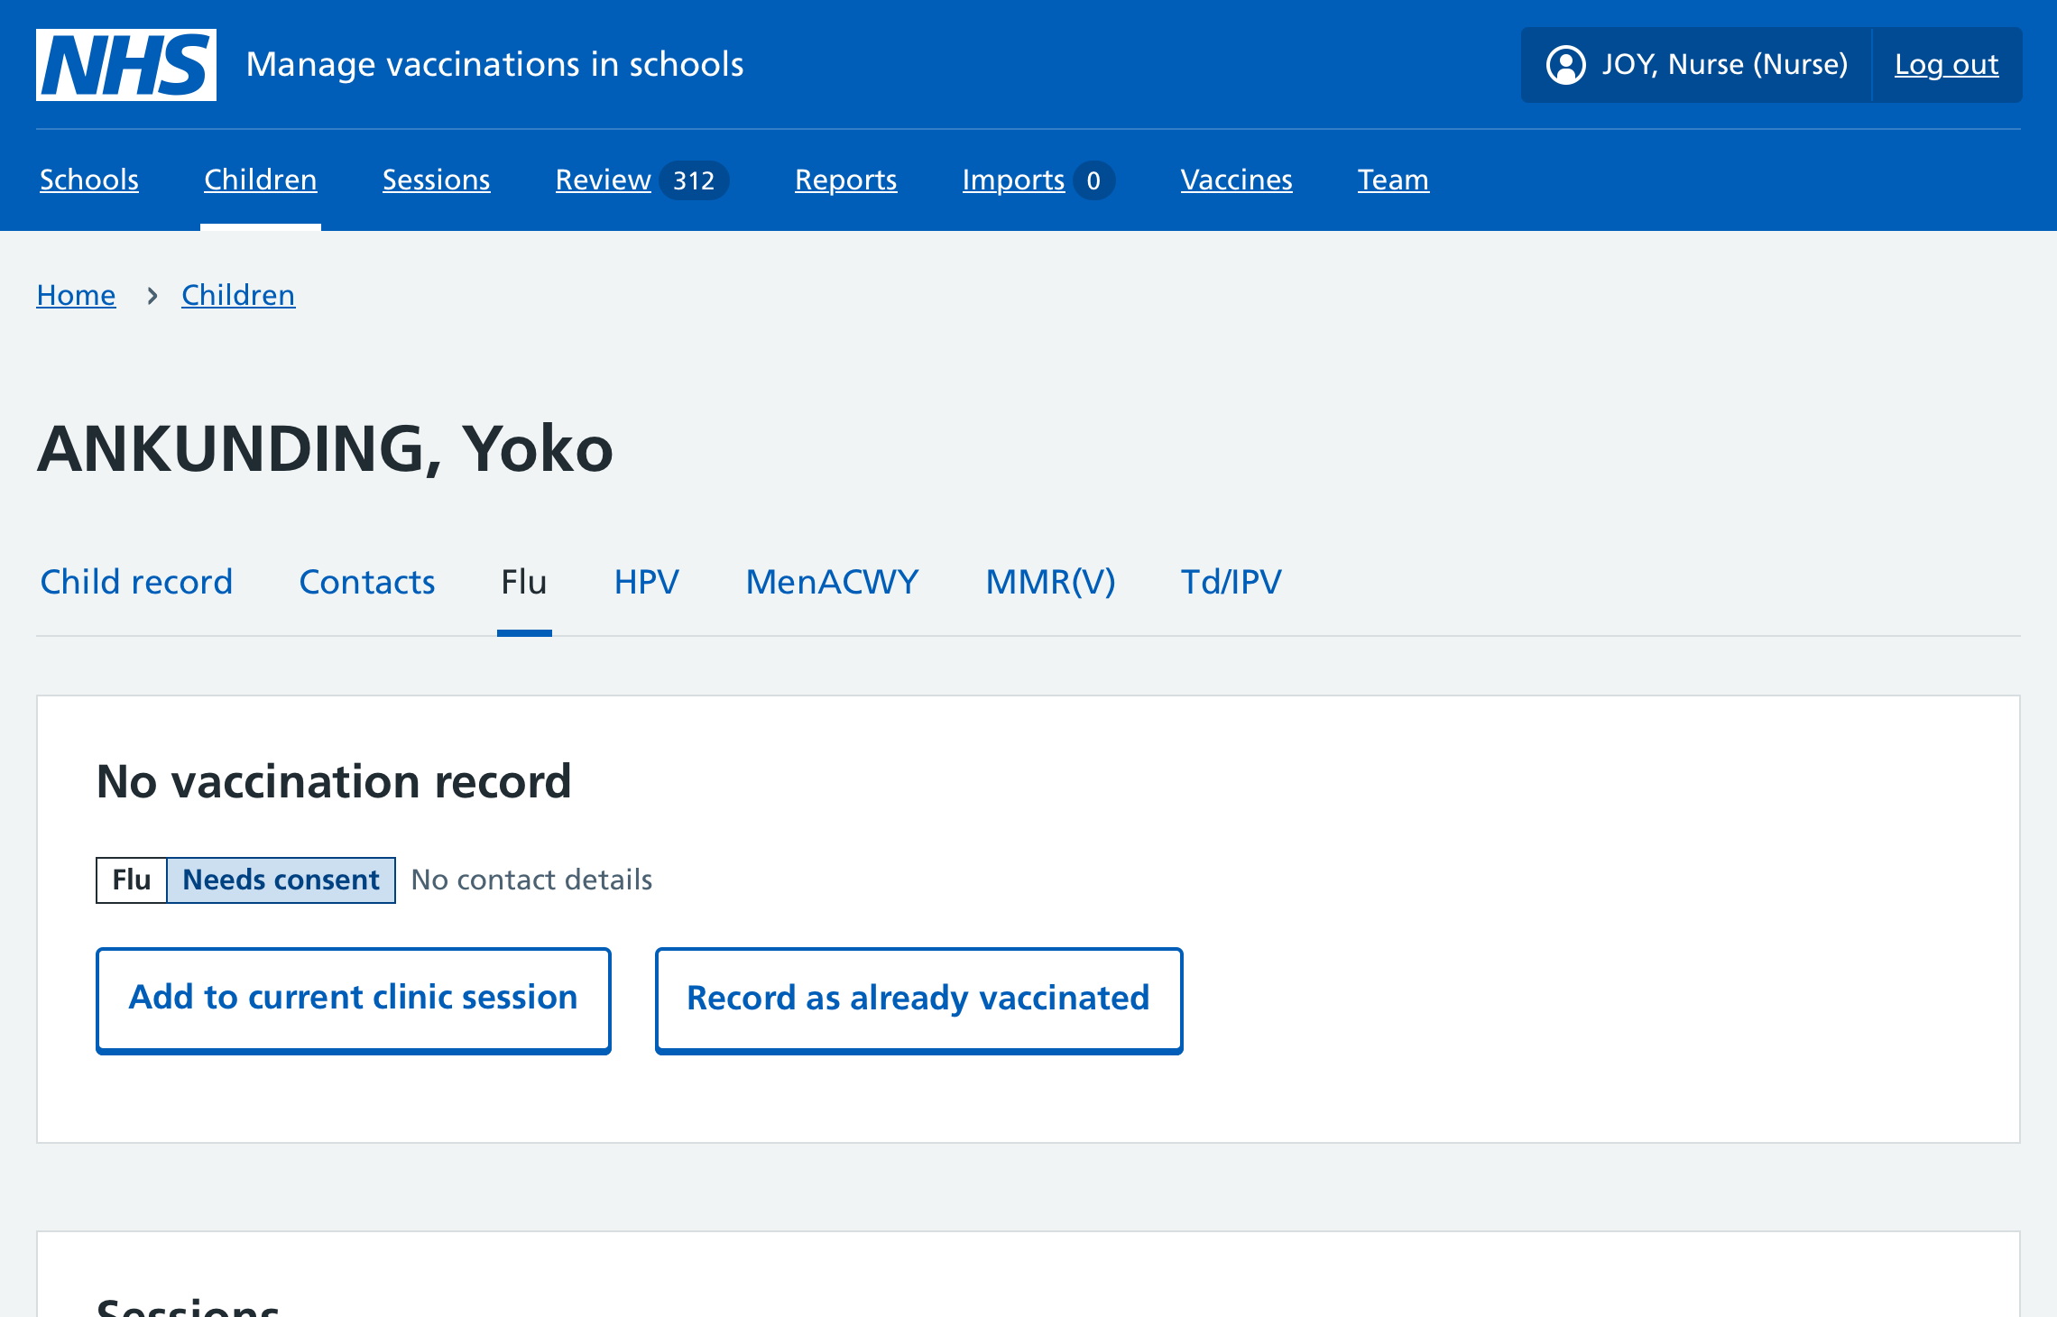The image size is (2057, 1317).
Task: Click the 'No vaccination record' heading
Action: [x=334, y=781]
